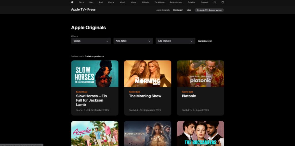
Task: Open the Zubehör menu item
Action: (x=192, y=2)
